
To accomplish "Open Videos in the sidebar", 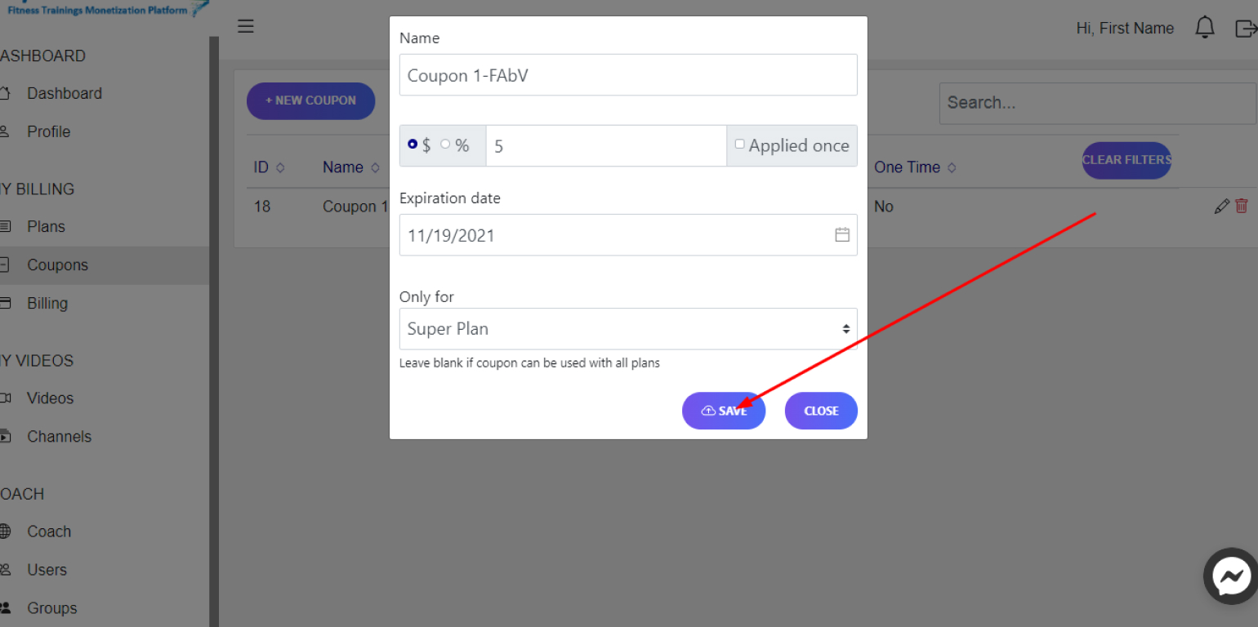I will coord(50,398).
